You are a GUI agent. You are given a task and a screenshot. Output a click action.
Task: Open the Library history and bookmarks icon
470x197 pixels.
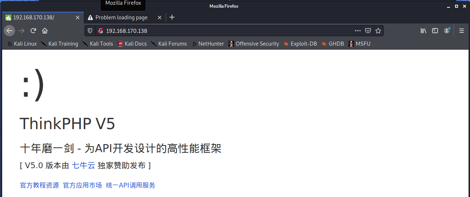click(423, 31)
